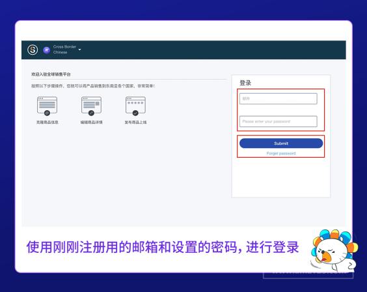367x292 pixels.
Task: Click the 编辑商品详情 label text
Action: (92, 122)
